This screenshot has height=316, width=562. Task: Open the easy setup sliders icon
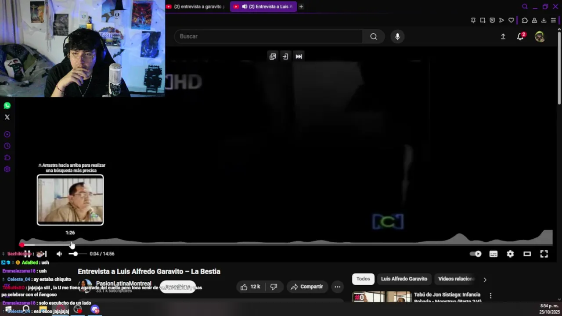pyautogui.click(x=553, y=20)
